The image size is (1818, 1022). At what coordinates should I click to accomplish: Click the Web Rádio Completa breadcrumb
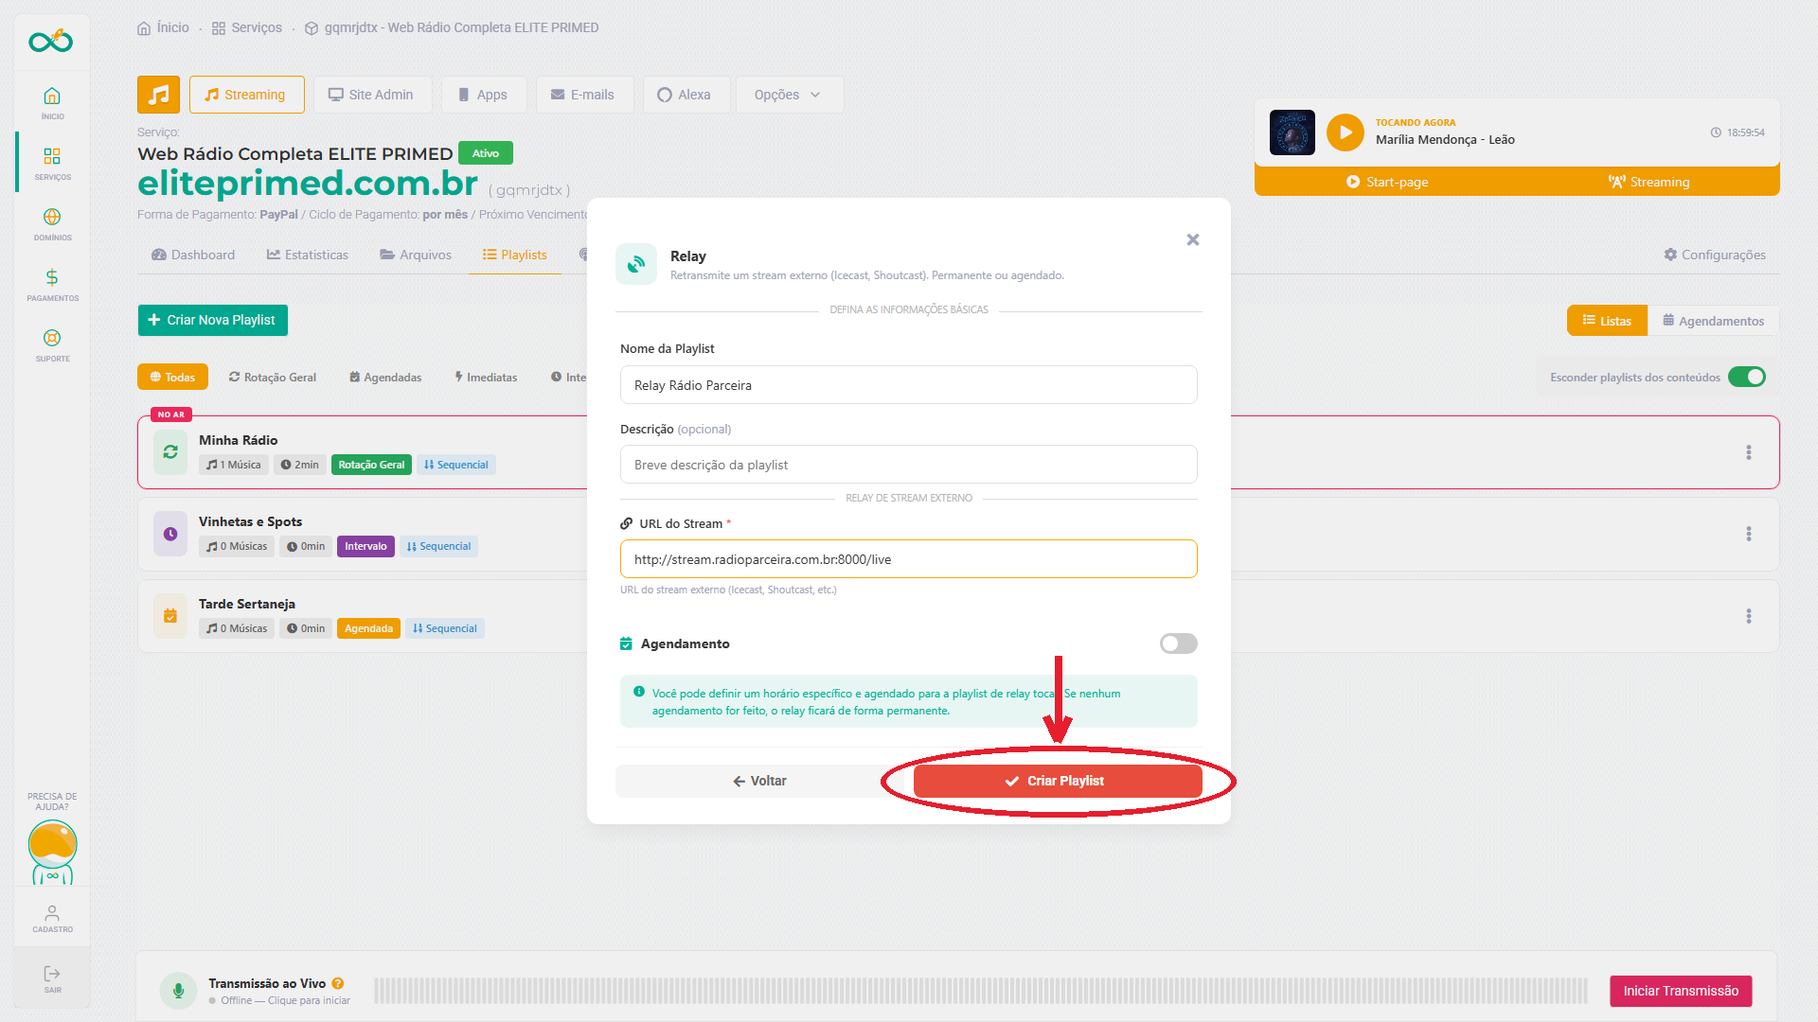pos(452,27)
